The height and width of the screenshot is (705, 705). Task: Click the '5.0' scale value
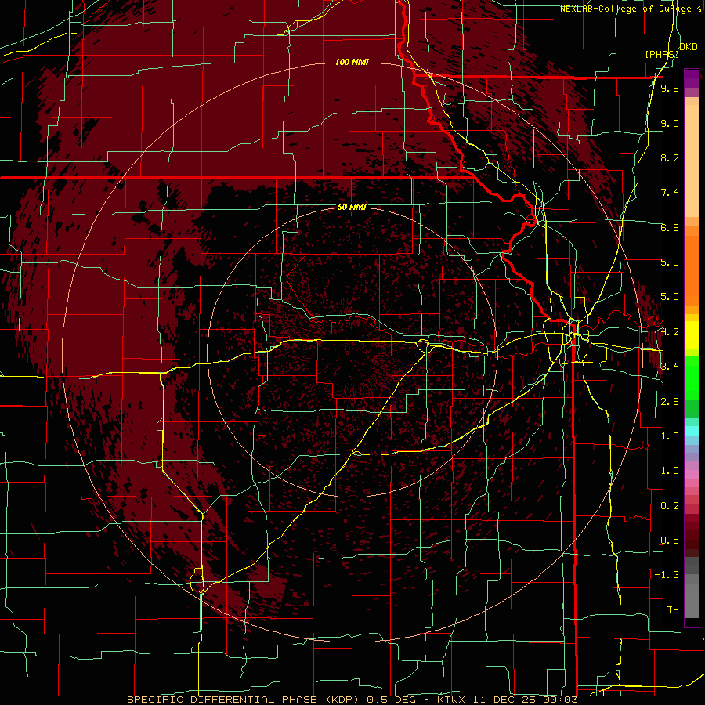[670, 297]
